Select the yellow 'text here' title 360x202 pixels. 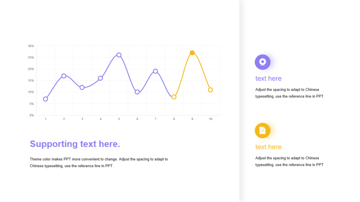[x=268, y=147]
